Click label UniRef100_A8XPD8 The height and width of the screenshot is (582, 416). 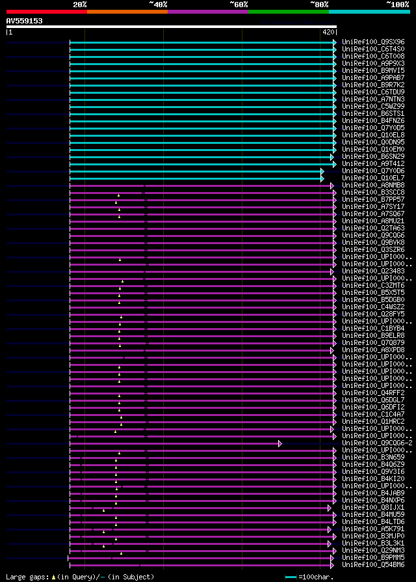[373, 350]
